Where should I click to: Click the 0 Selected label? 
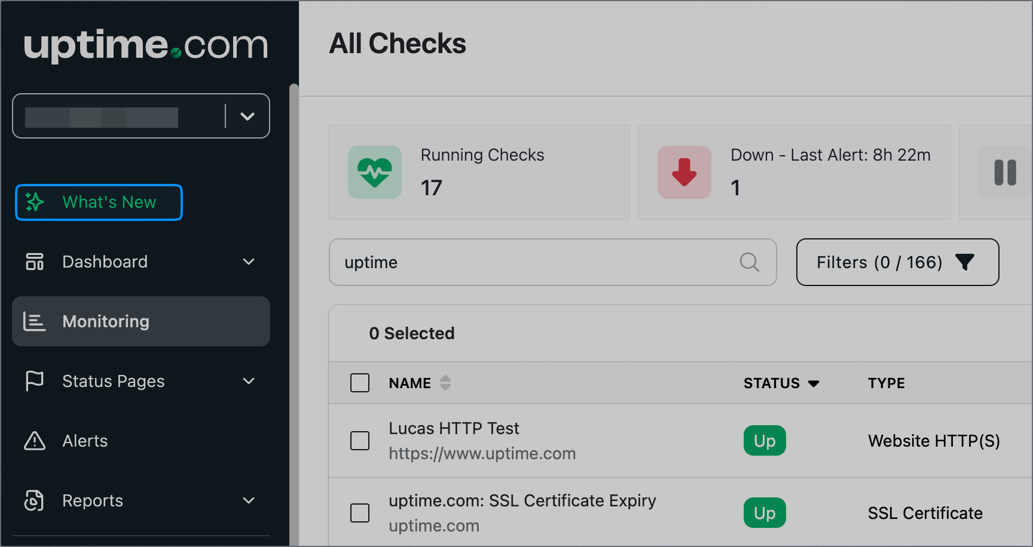coord(412,333)
